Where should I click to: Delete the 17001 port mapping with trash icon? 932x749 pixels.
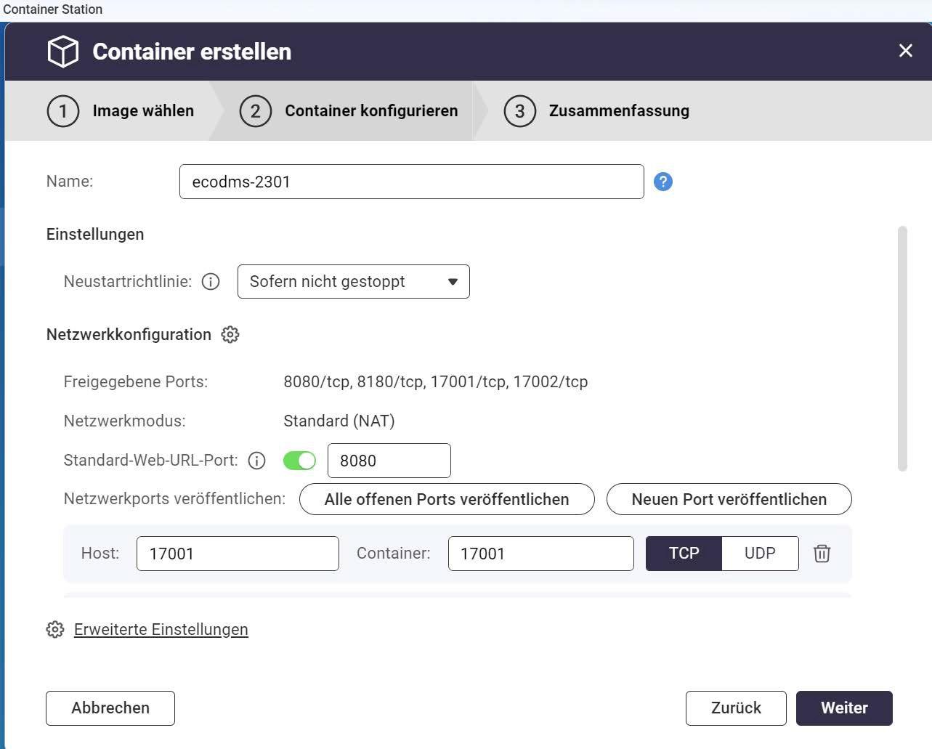822,554
